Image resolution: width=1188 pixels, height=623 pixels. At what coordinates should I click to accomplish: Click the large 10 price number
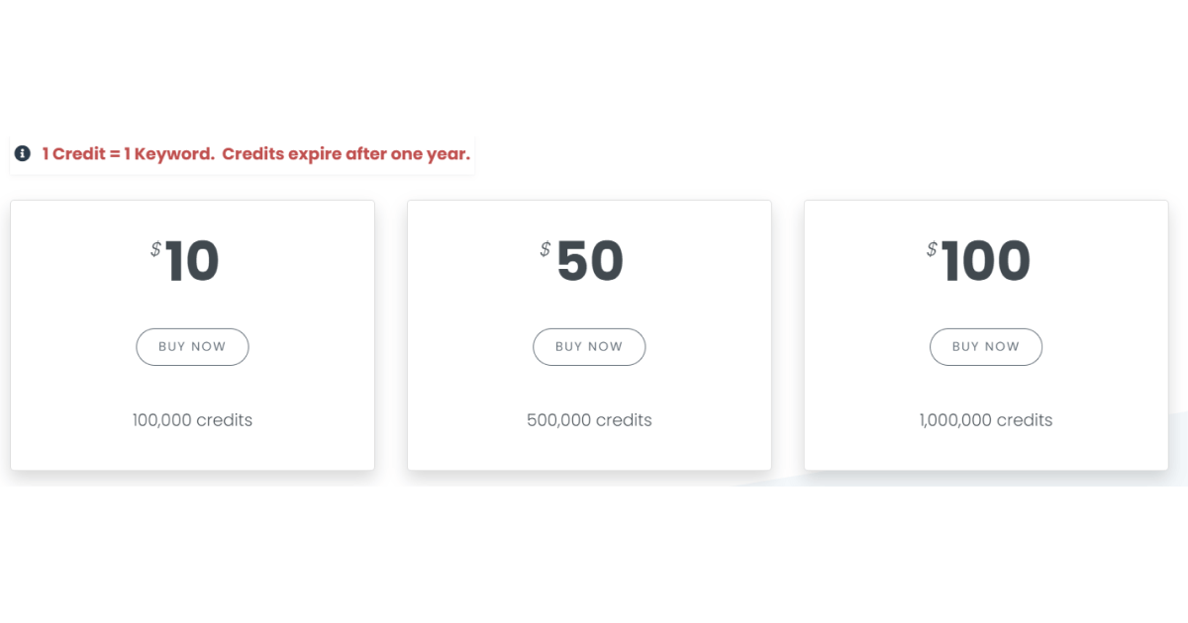(193, 262)
